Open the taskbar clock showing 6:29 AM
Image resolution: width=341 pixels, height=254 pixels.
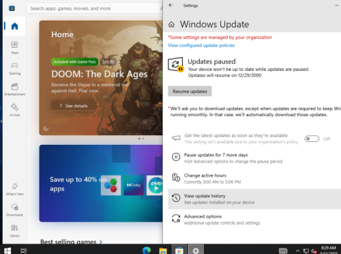(329, 250)
